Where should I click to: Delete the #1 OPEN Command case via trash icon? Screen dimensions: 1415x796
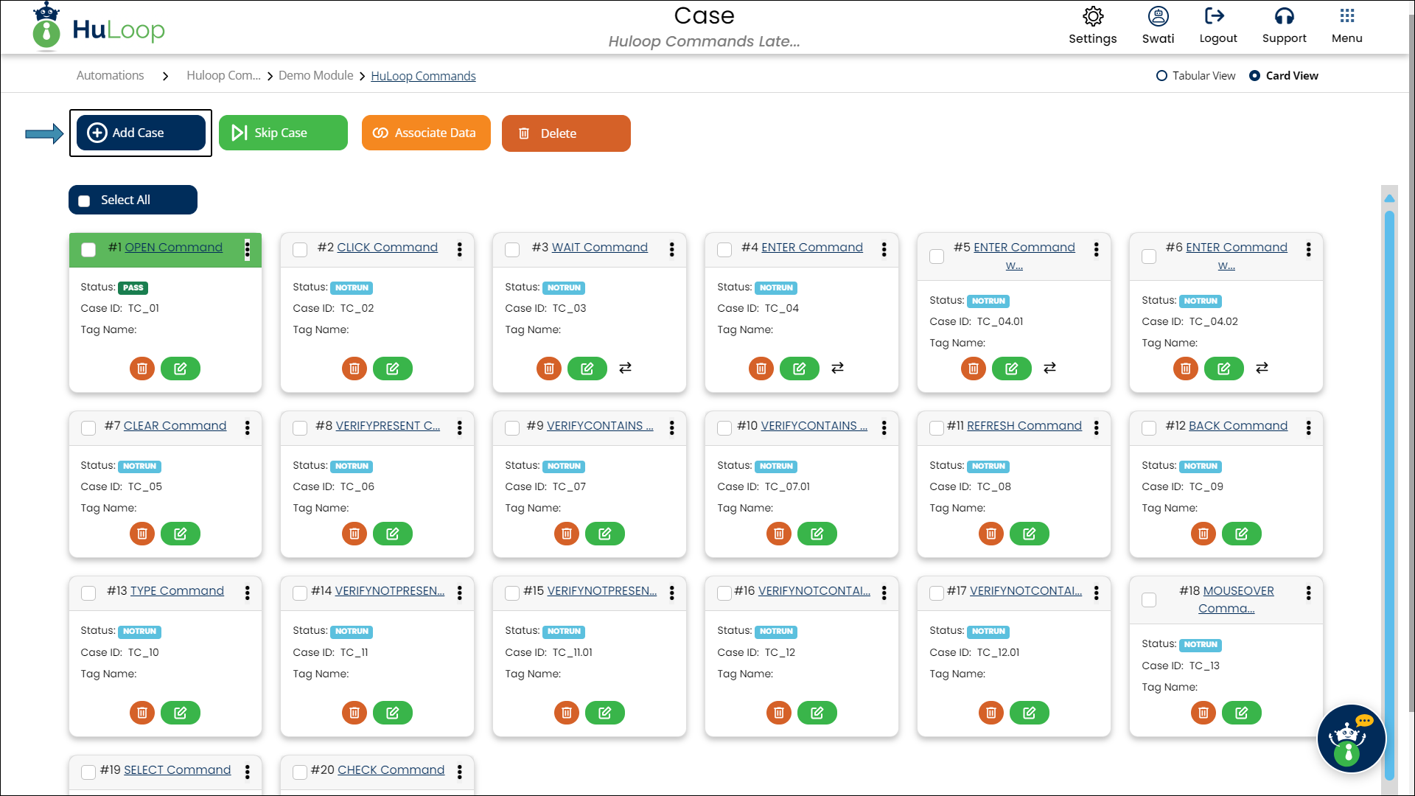142,369
